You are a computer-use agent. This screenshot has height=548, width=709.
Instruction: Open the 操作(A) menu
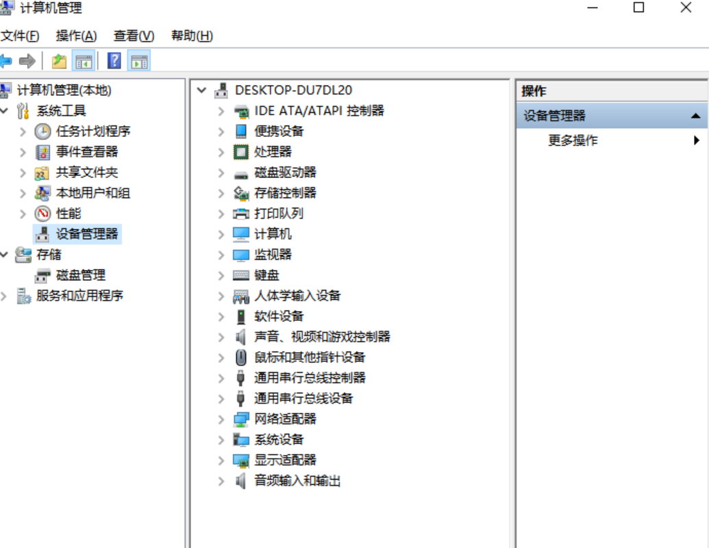(76, 36)
